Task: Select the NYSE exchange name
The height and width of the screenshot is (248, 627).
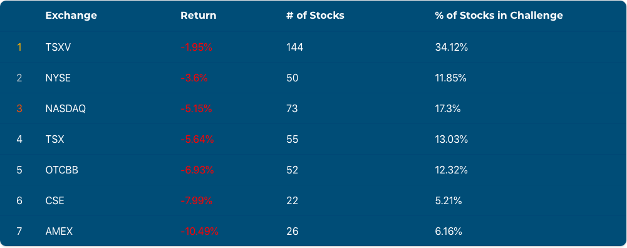Action: (58, 78)
